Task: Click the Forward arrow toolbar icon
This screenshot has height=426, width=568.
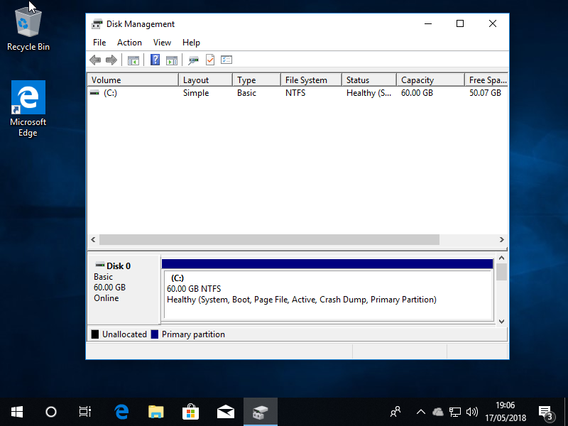Action: [x=111, y=60]
